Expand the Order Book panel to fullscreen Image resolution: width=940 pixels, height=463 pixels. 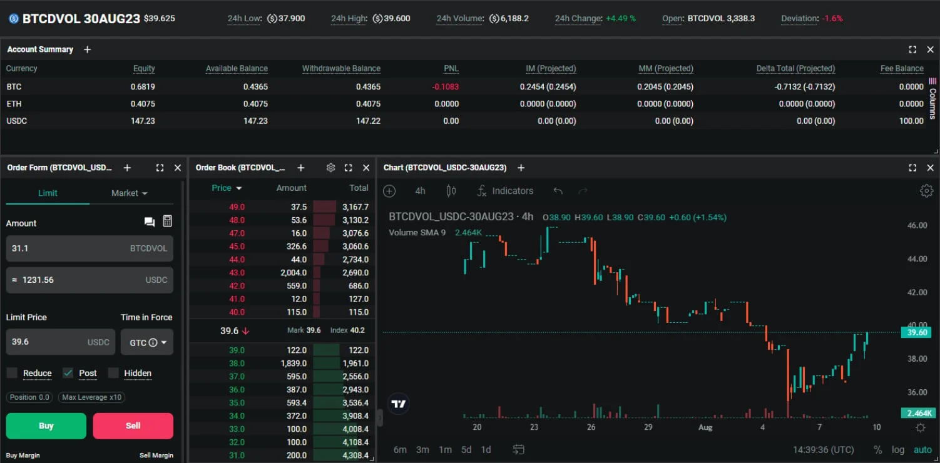click(x=349, y=168)
